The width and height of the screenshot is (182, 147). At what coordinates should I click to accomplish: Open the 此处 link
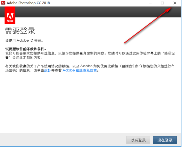coord(48,71)
